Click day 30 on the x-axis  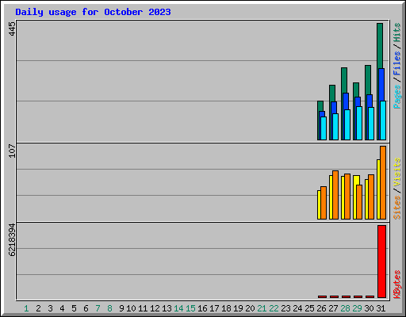[x=369, y=308]
